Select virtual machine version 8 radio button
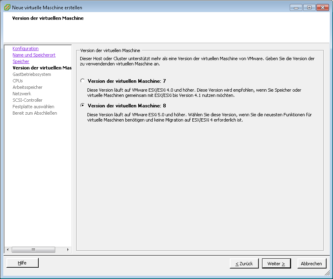 [83, 106]
